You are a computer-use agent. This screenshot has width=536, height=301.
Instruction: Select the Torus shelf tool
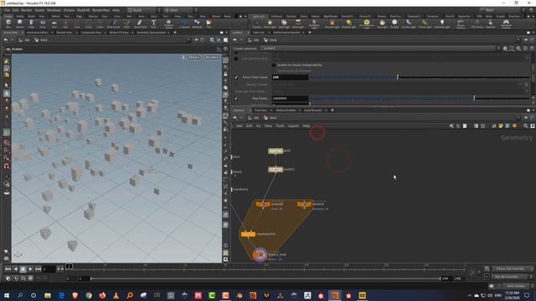pos(43,23)
